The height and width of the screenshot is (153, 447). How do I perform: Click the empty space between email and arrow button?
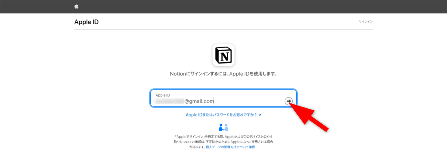click(249, 101)
